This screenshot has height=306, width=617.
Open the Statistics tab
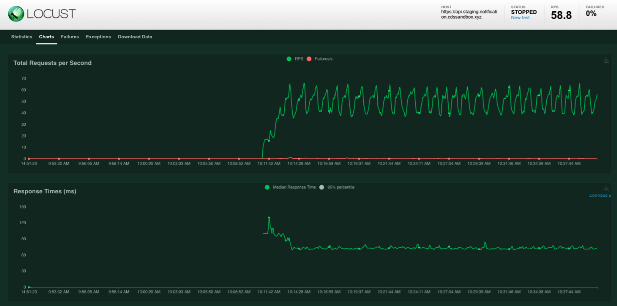coord(21,37)
